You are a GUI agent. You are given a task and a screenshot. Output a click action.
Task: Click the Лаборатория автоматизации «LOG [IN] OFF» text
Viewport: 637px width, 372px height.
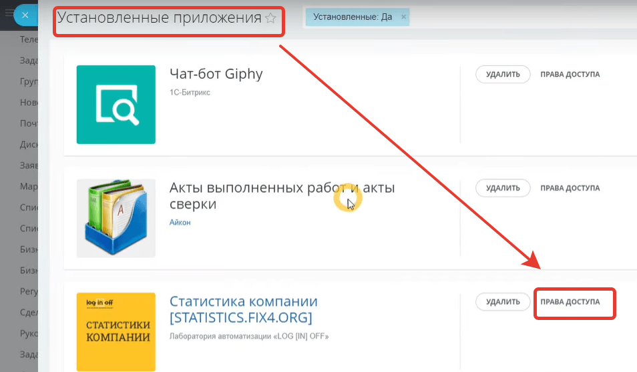(x=249, y=336)
